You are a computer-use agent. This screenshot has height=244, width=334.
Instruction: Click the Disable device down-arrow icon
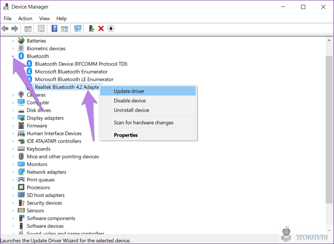tap(111, 28)
